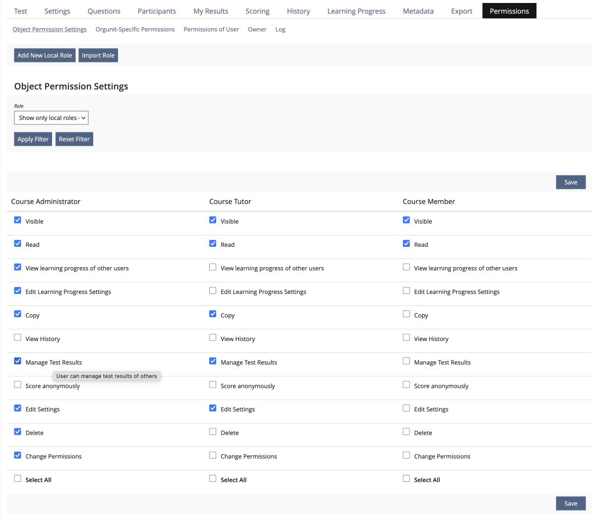Uncheck Read for Course Administrator
This screenshot has height=520, width=596.
click(x=17, y=244)
